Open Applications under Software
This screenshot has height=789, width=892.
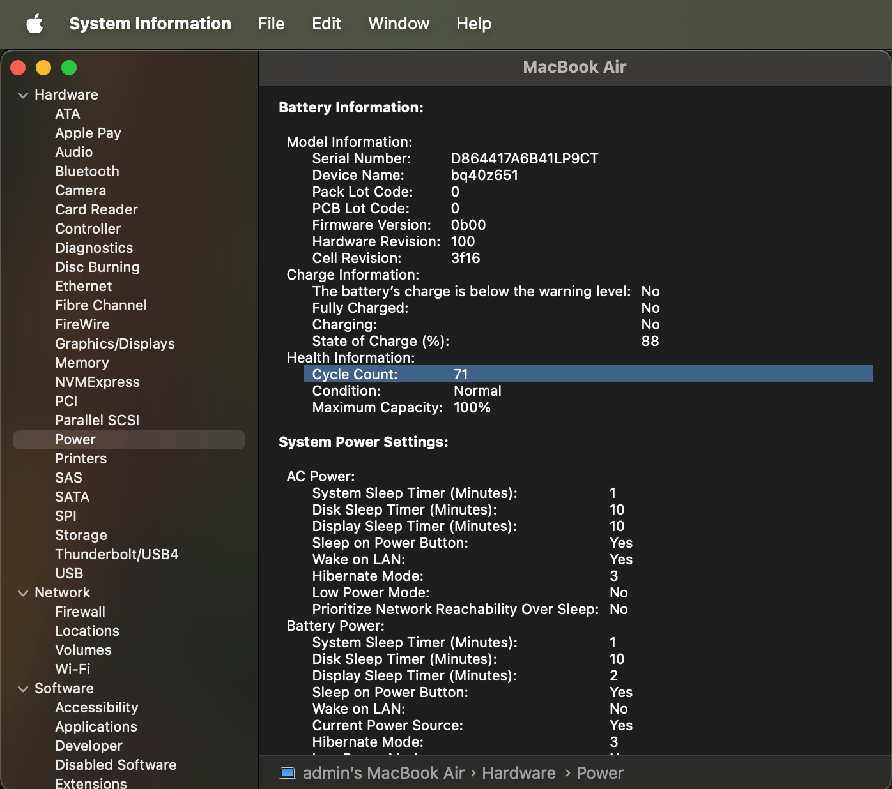coord(96,726)
